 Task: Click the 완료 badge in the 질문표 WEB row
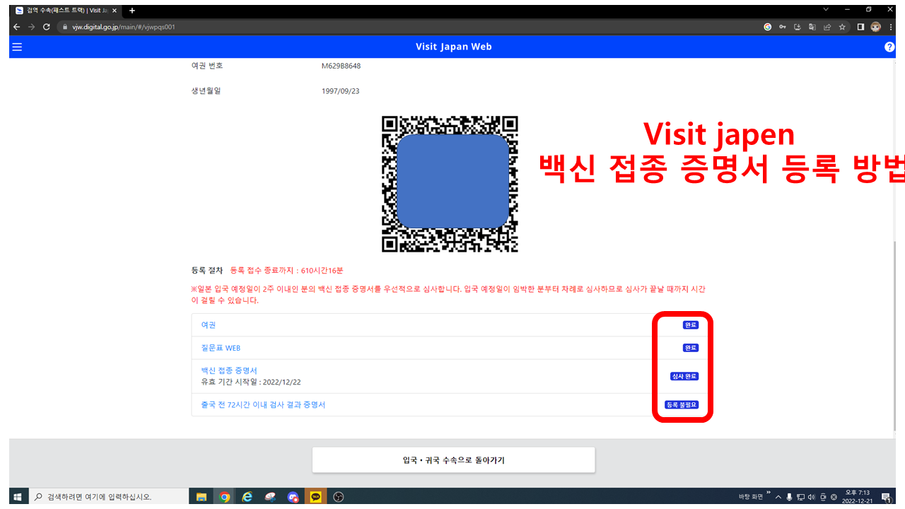coord(691,348)
